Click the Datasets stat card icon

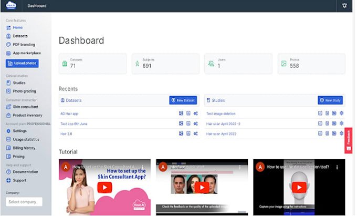tap(65, 64)
